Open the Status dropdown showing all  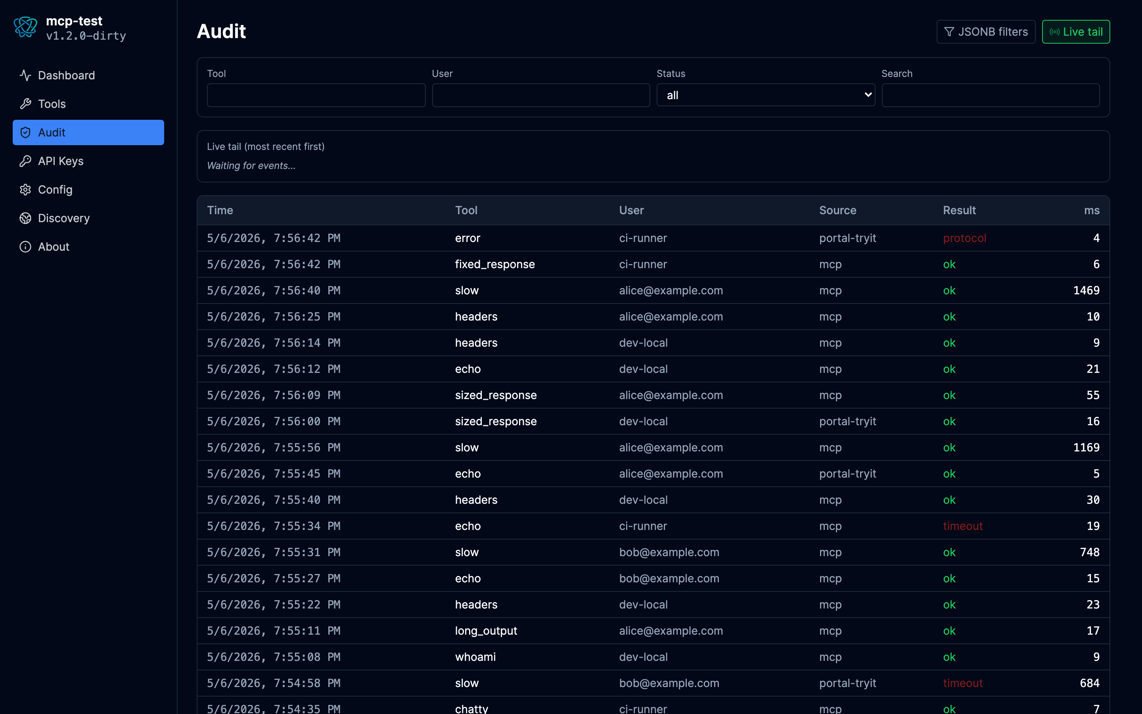click(x=765, y=95)
